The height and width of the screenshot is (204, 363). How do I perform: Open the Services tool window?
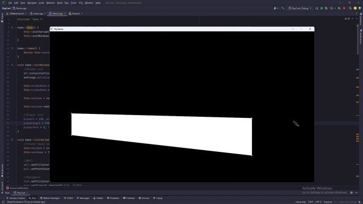point(144,198)
